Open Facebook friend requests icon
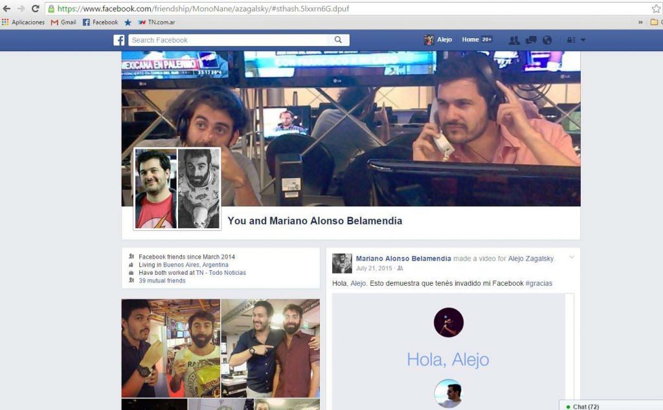This screenshot has height=410, width=663. (514, 40)
